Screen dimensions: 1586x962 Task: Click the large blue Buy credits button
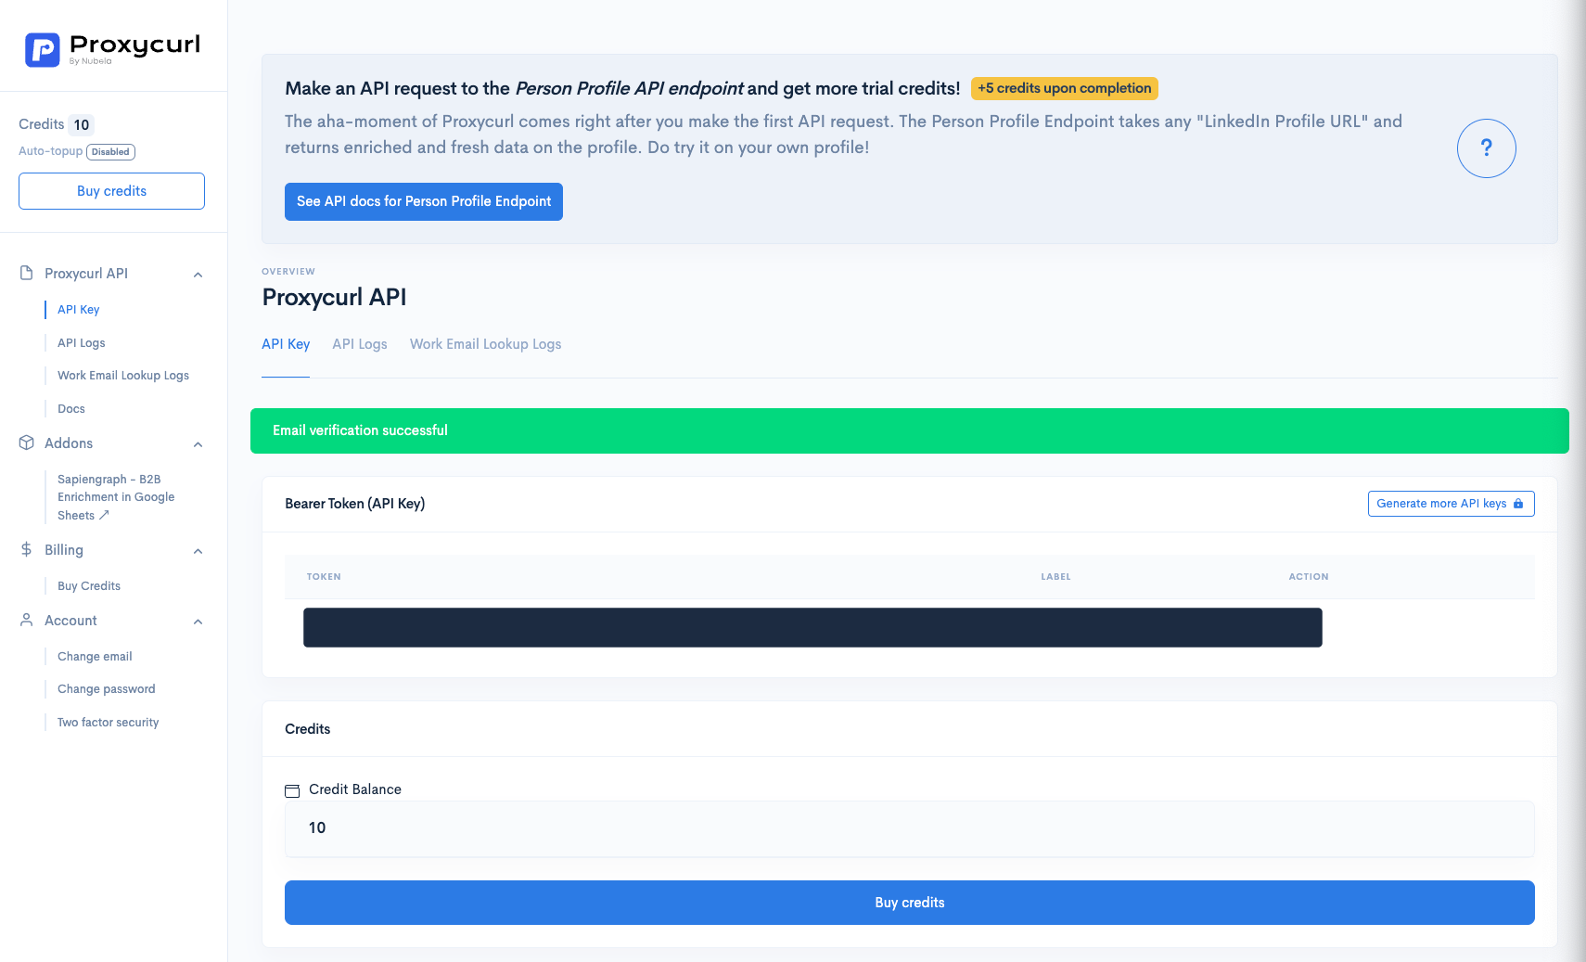coord(909,903)
